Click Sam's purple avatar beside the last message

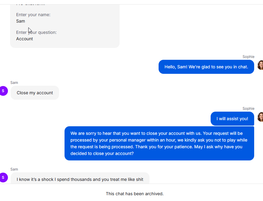[x=3, y=177]
